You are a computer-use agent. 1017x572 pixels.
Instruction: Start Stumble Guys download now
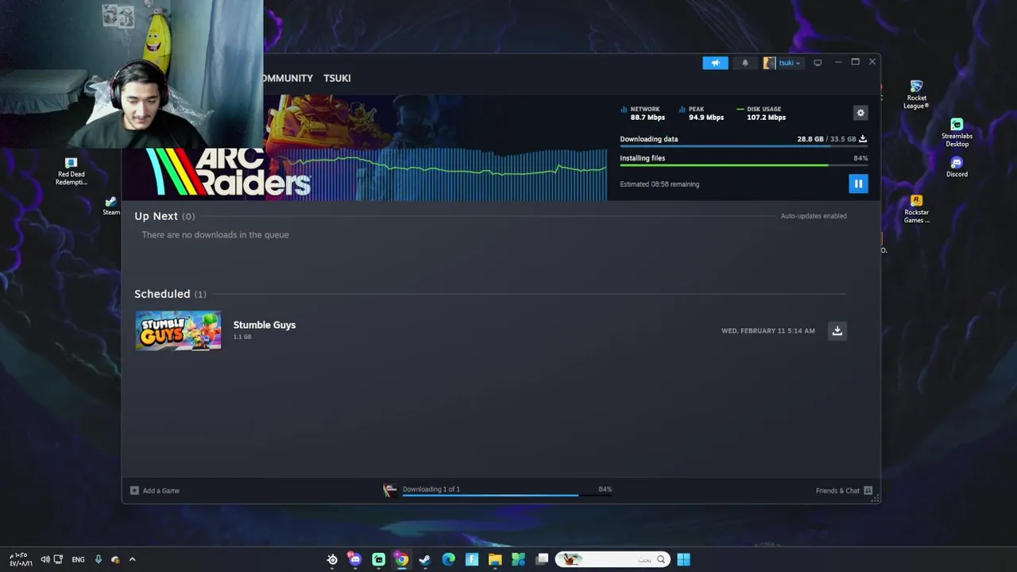tap(837, 330)
